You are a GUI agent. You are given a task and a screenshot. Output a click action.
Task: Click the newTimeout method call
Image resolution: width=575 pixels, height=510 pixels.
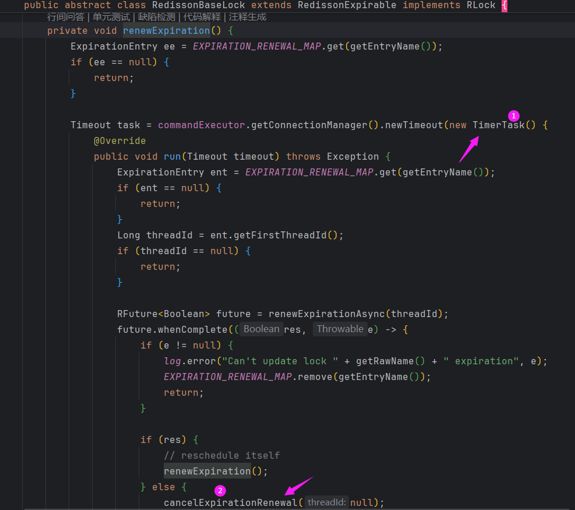pos(414,125)
